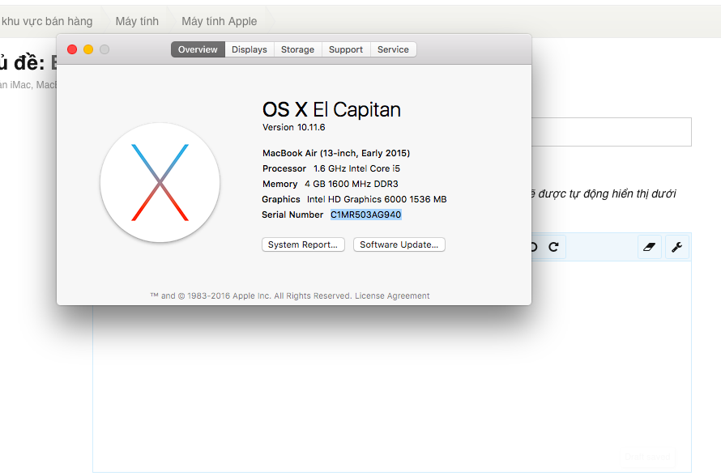Close the About This Mac window

72,49
